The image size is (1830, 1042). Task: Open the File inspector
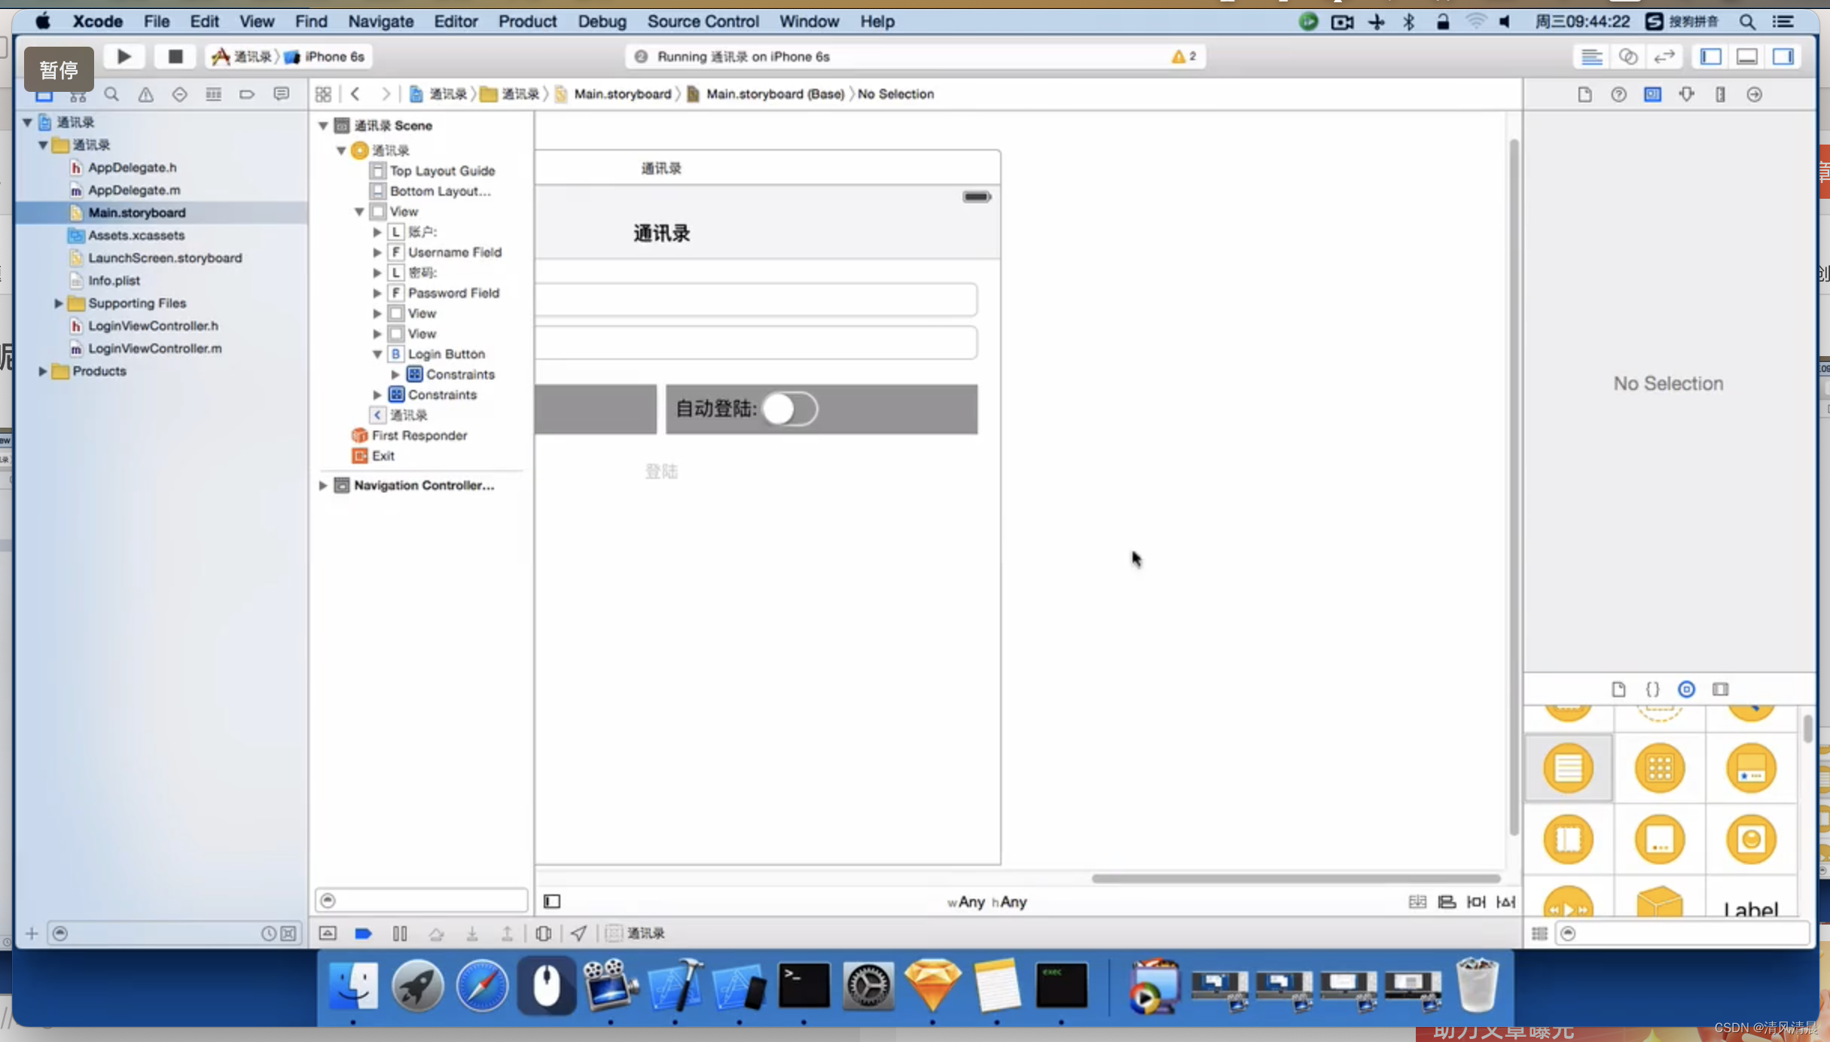click(x=1584, y=95)
